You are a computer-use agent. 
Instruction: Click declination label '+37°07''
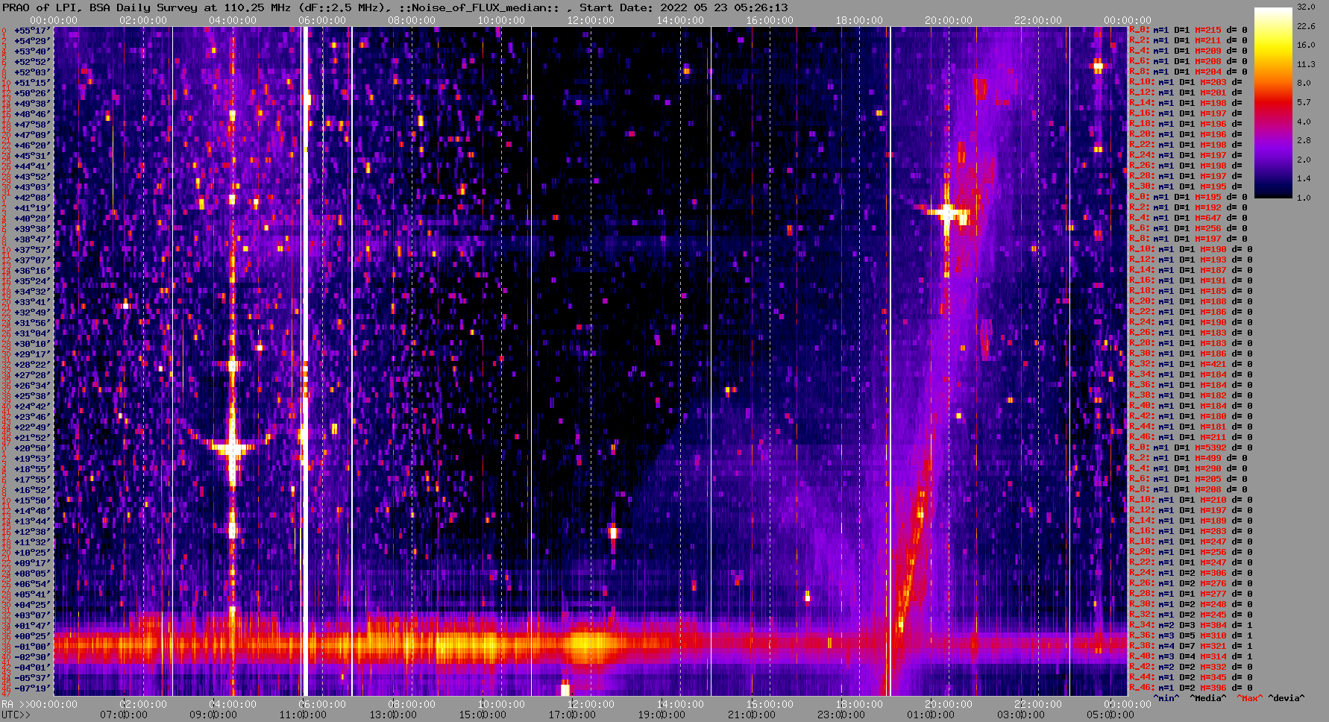32,260
